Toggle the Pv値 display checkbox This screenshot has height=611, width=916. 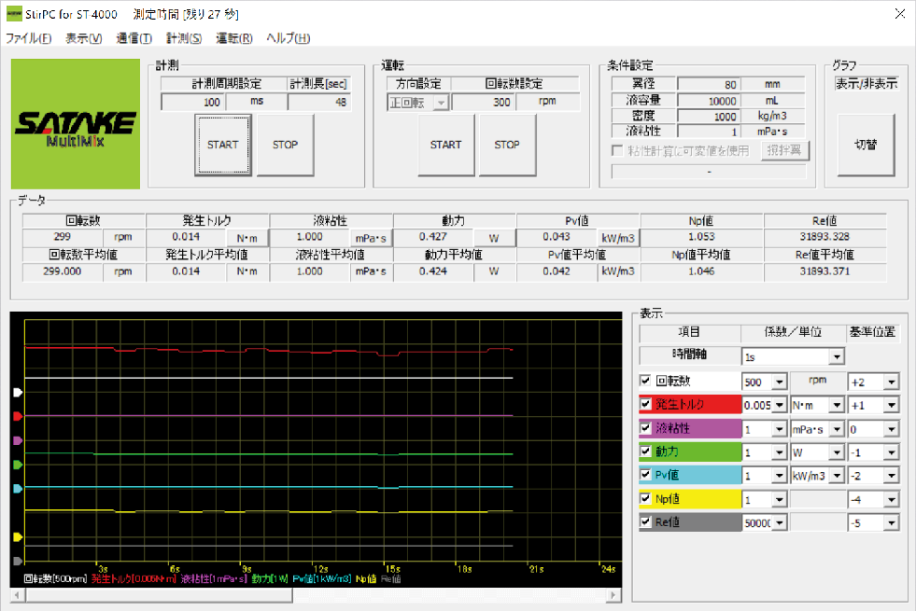click(x=645, y=475)
